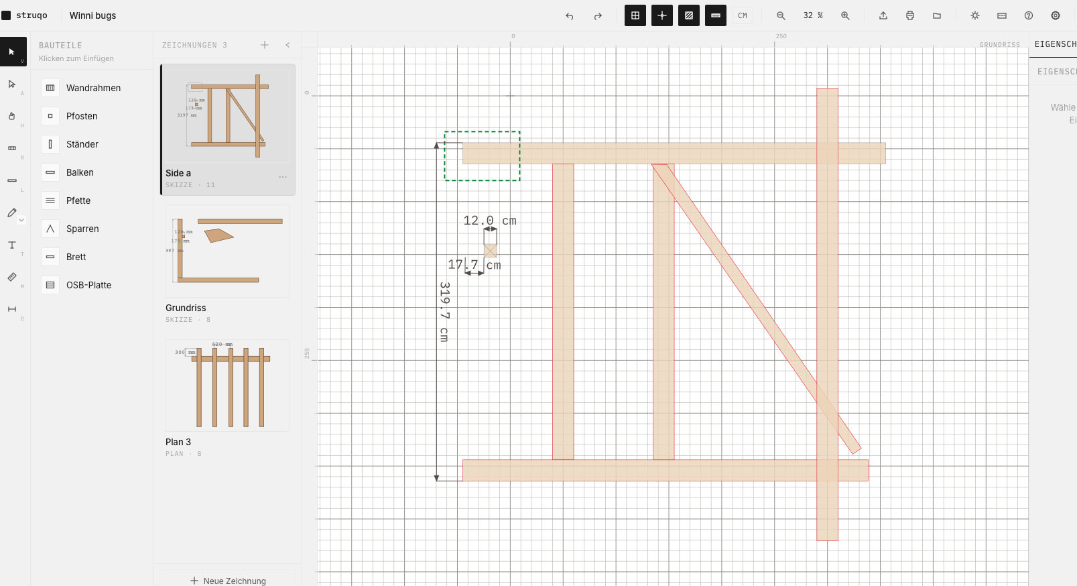
Task: Select the 17.7 cm dimension label
Action: click(x=474, y=265)
